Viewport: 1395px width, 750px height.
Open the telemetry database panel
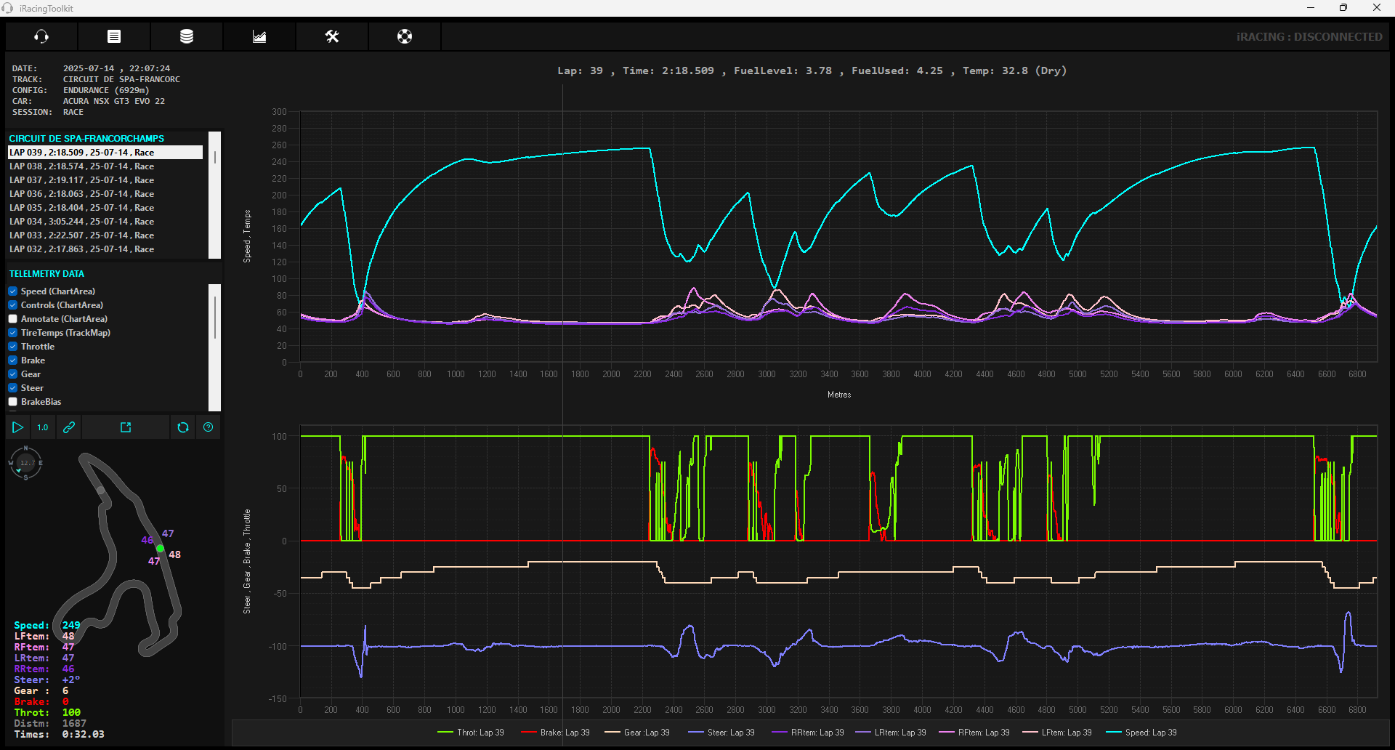(x=186, y=36)
